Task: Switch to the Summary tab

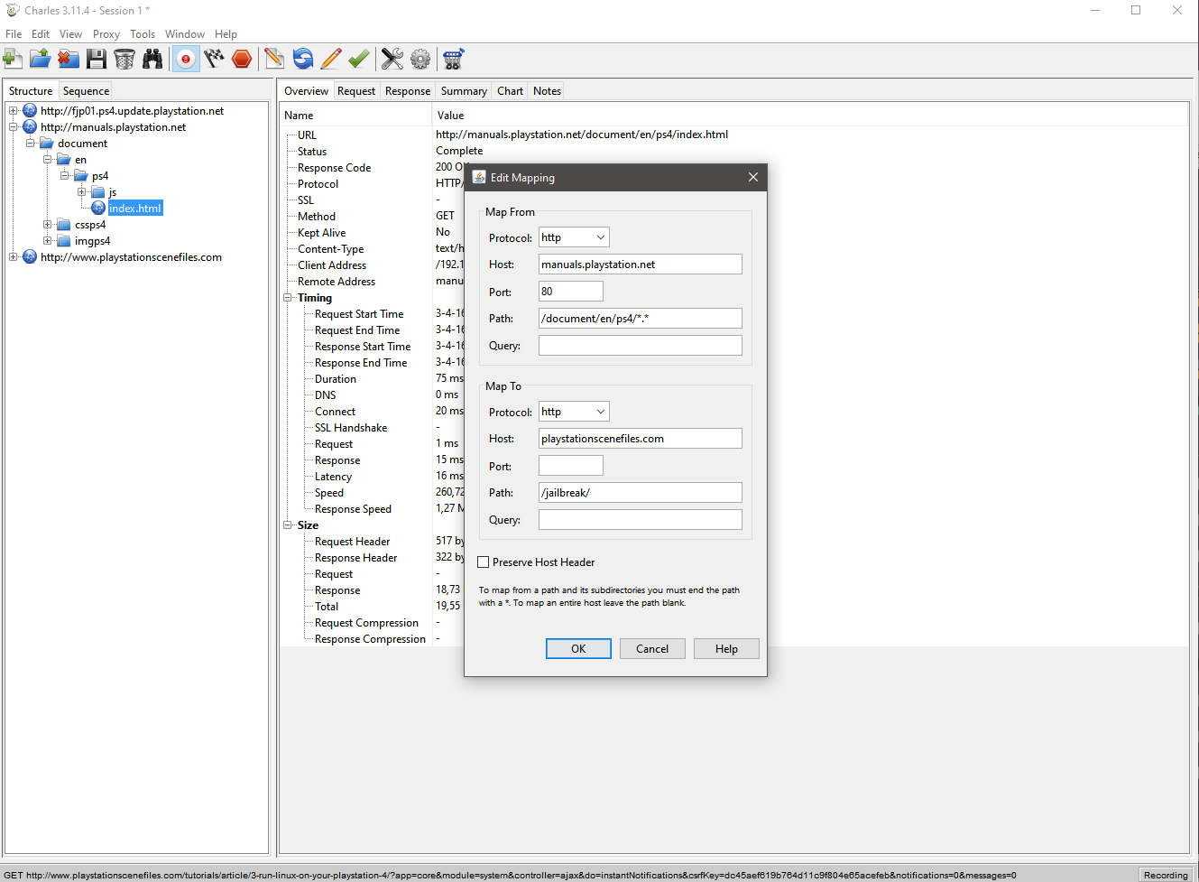Action: pyautogui.click(x=464, y=91)
